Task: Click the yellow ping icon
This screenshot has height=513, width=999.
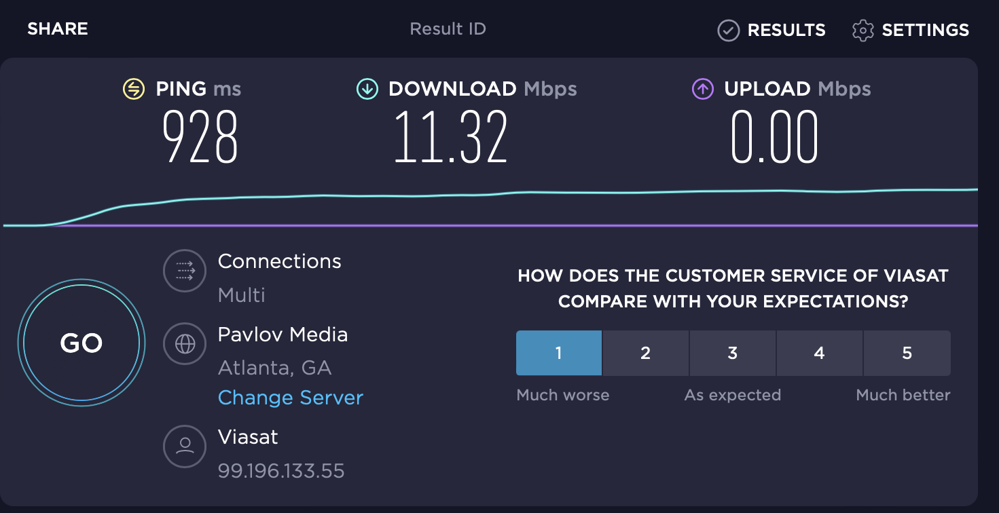Action: [133, 89]
